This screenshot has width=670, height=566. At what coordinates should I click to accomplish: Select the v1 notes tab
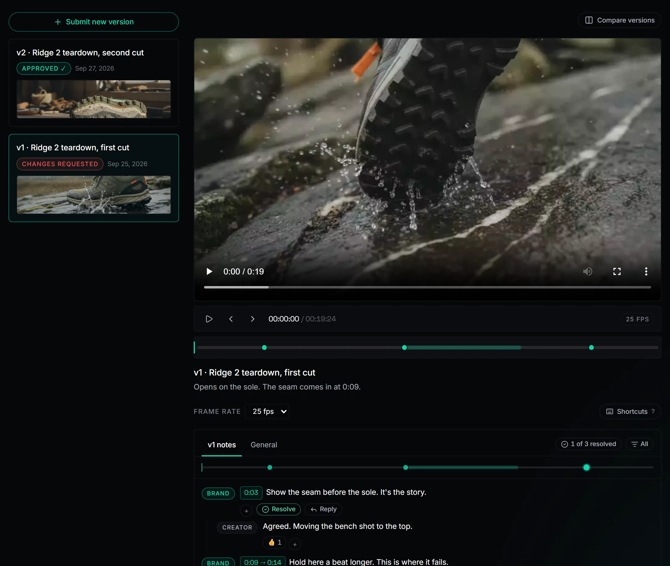(x=221, y=445)
